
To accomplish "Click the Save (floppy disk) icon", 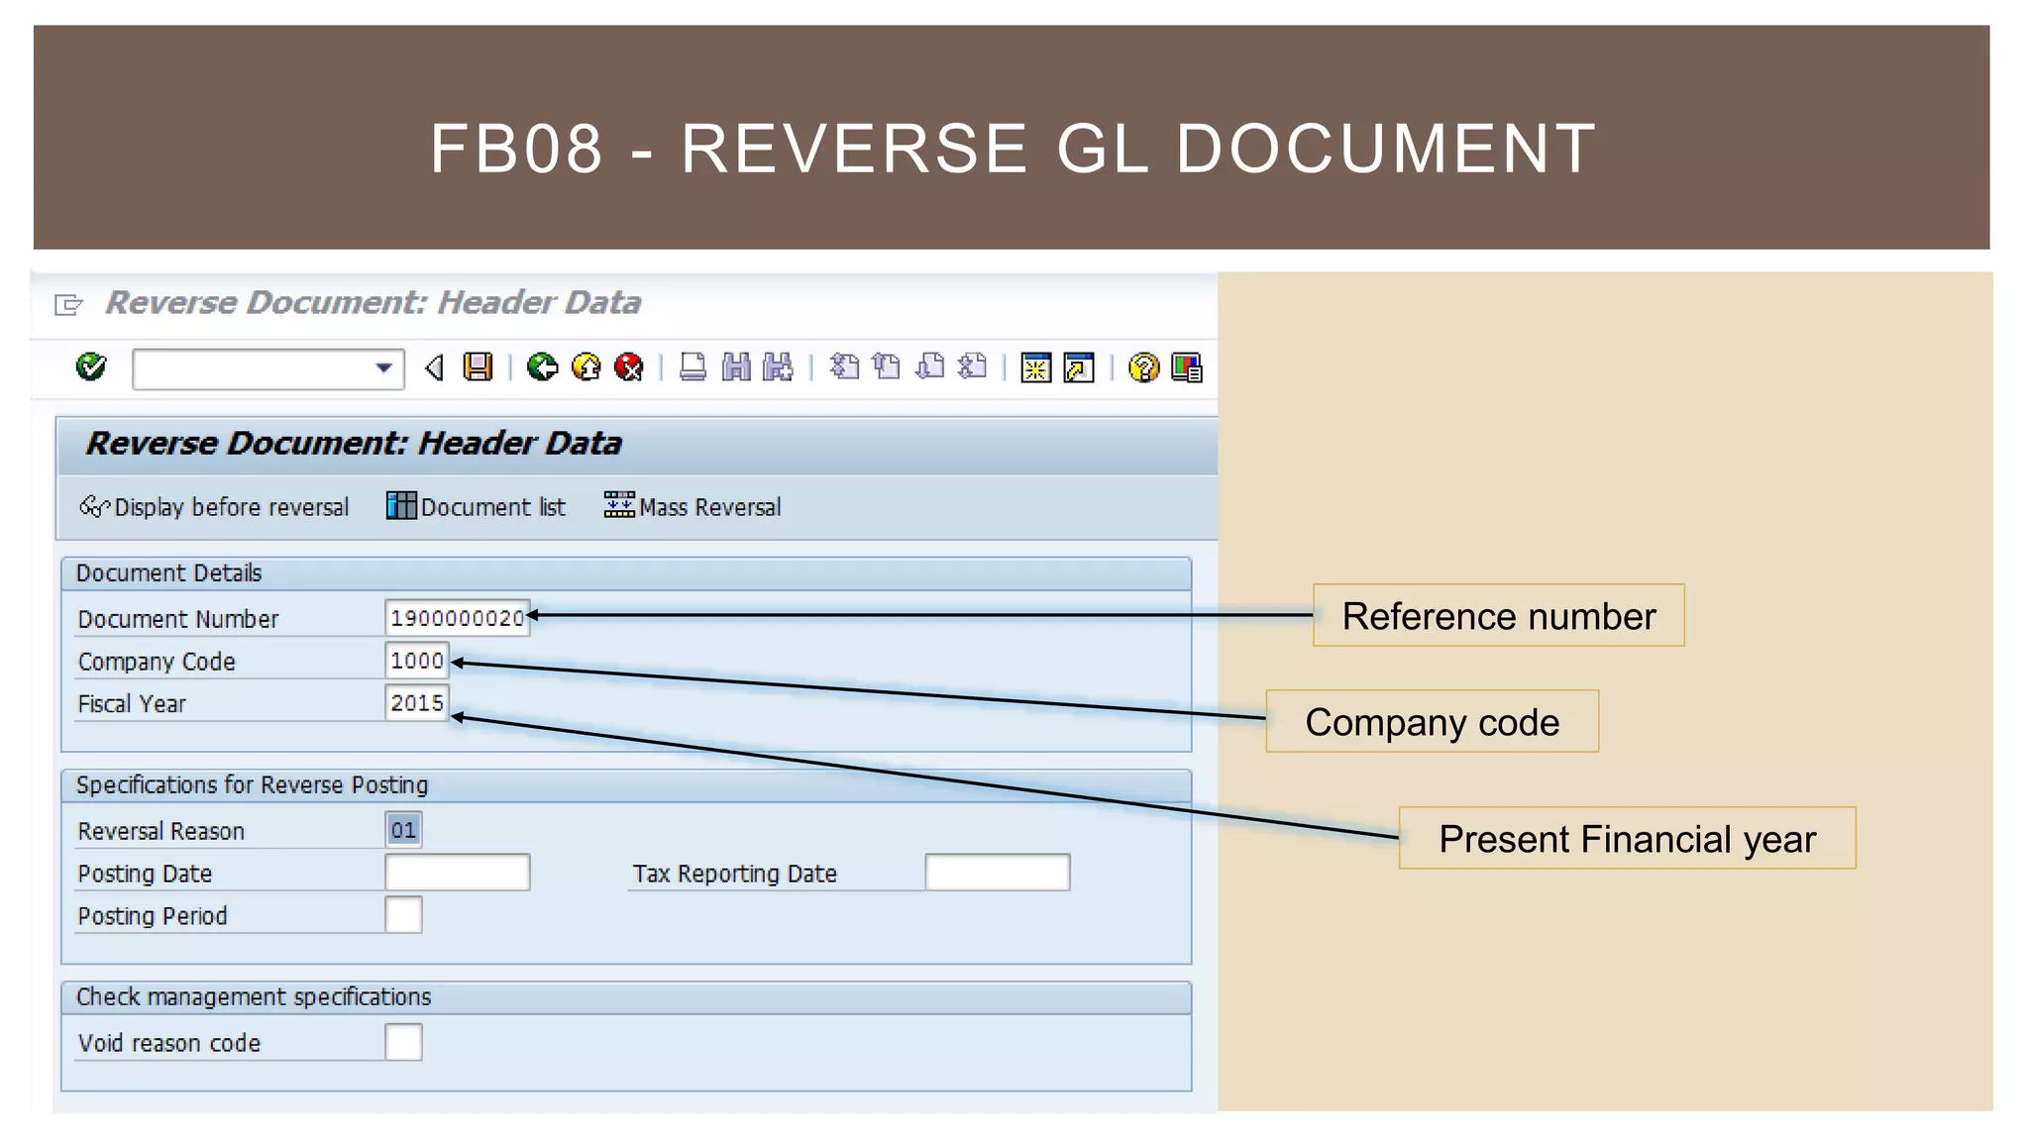I will click(x=479, y=367).
